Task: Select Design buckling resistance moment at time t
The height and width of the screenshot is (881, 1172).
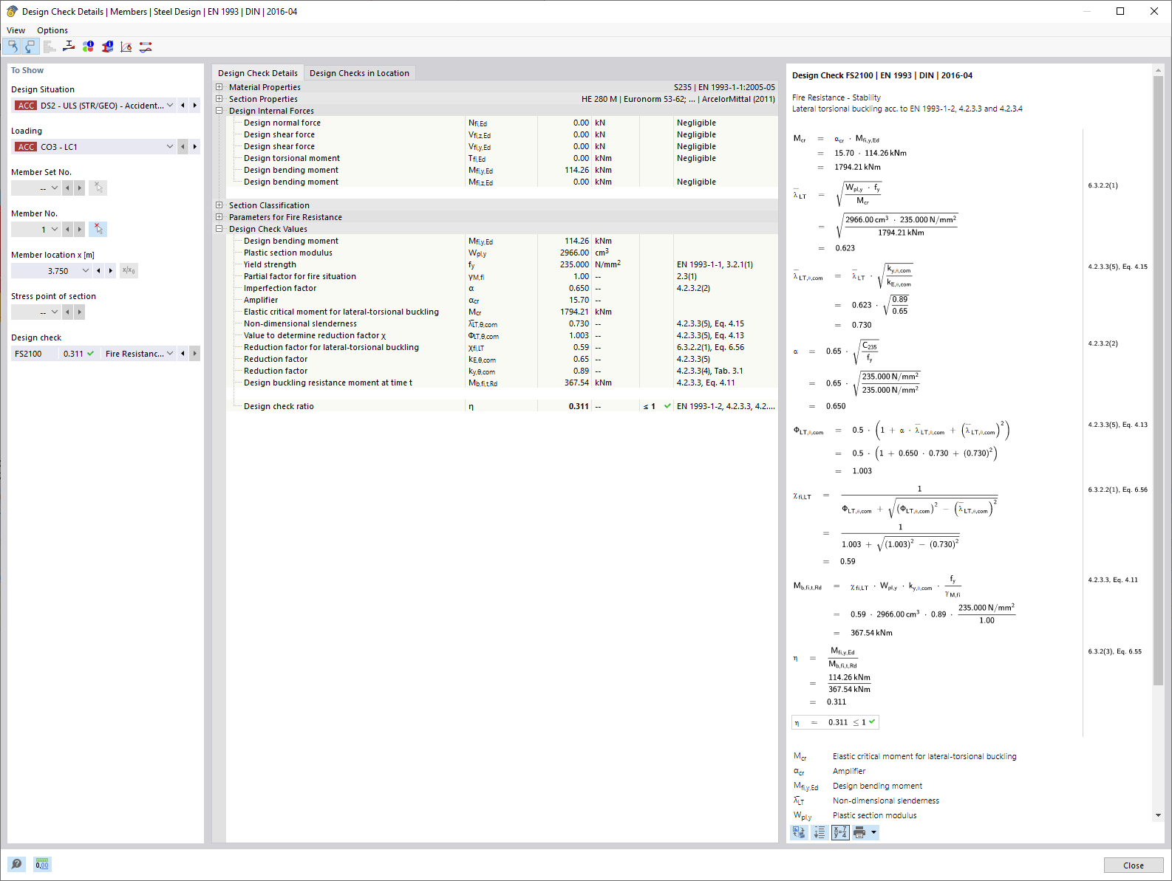Action: 502,383
